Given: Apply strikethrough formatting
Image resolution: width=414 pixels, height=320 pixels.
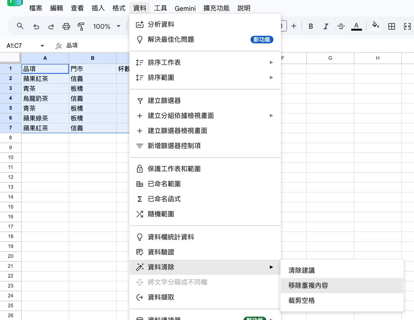Looking at the screenshot, I should click(x=341, y=26).
